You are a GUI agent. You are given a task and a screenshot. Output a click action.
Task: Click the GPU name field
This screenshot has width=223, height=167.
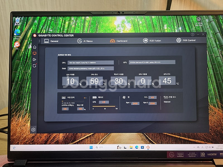(x=152, y=62)
